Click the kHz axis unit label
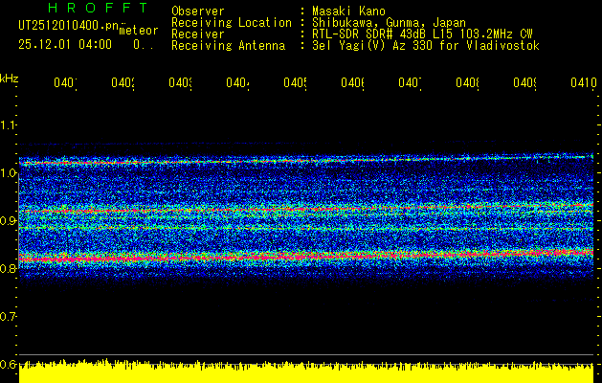 point(10,78)
